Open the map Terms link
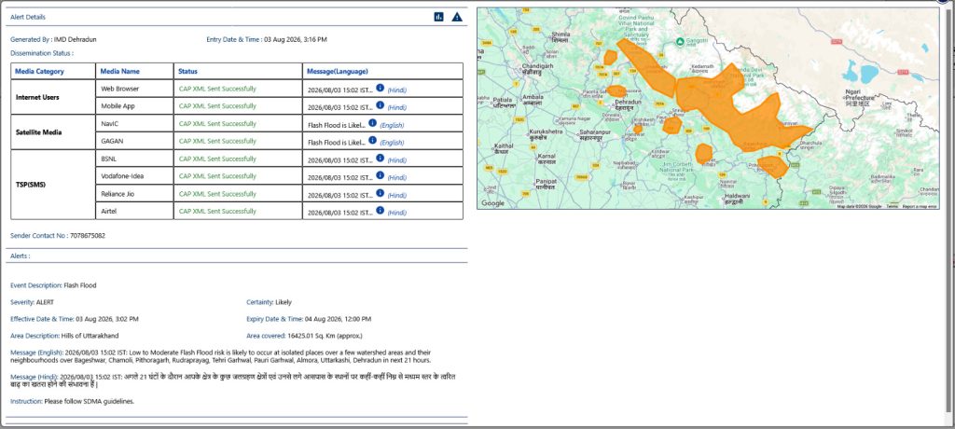Screen dimensions: 955x429 (x=892, y=207)
